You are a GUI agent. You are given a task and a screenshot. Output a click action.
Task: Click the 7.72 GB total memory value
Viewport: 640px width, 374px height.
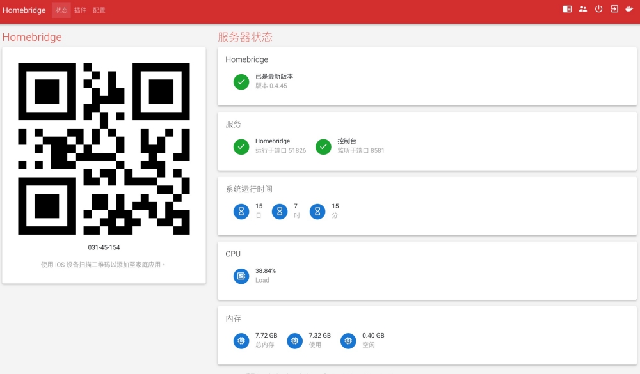pos(266,335)
